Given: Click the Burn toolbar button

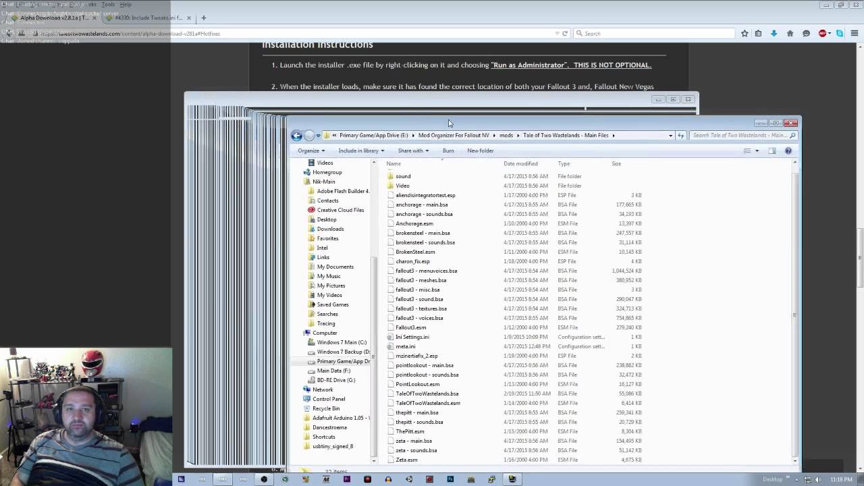Looking at the screenshot, I should pos(448,151).
